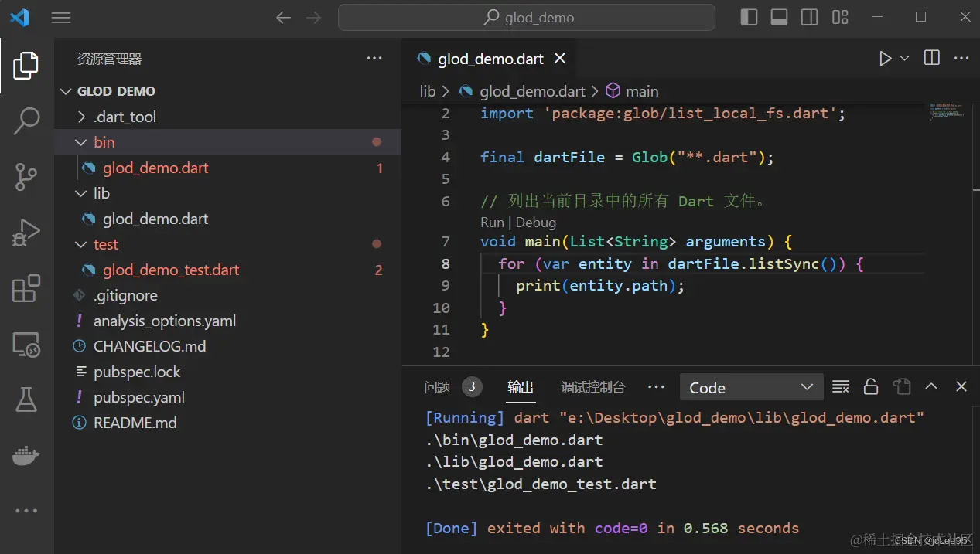Open the Search view in activity bar
The image size is (980, 554).
pos(26,121)
